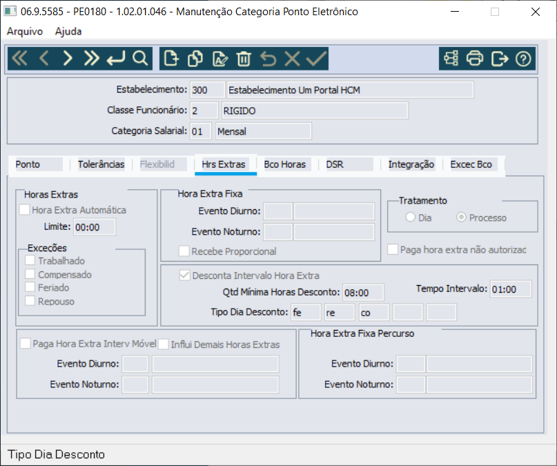Open the Tolerâncias tab
Screen dimensions: 557x466
(x=101, y=164)
